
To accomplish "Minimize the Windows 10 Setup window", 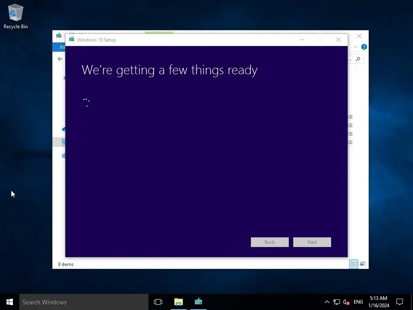I will click(x=302, y=40).
